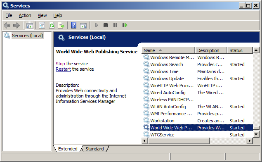Click the vertical scrollbar up arrow

click(x=256, y=50)
